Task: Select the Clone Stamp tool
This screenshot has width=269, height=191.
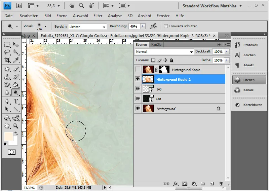Action: click(x=7, y=77)
